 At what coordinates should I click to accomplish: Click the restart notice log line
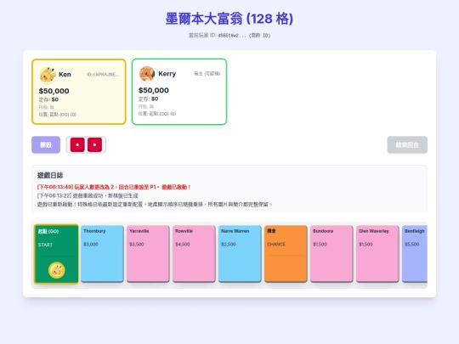[x=155, y=205]
